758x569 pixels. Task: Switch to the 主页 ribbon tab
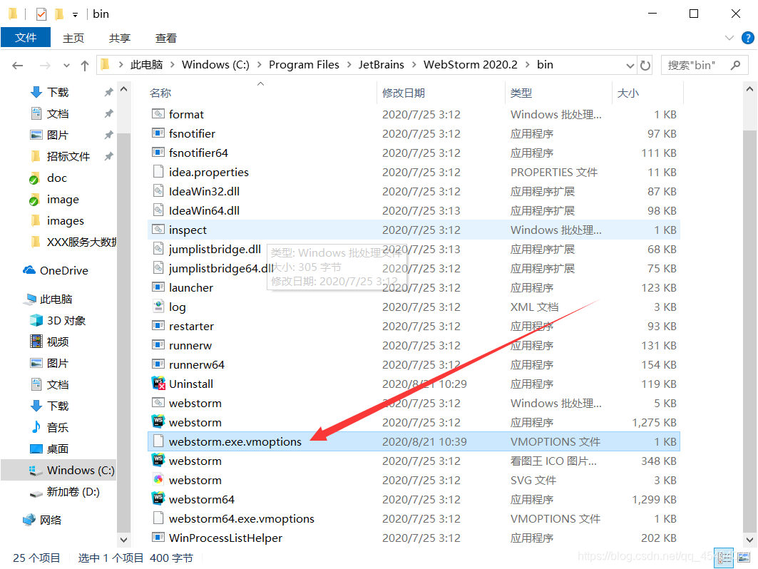pos(73,39)
